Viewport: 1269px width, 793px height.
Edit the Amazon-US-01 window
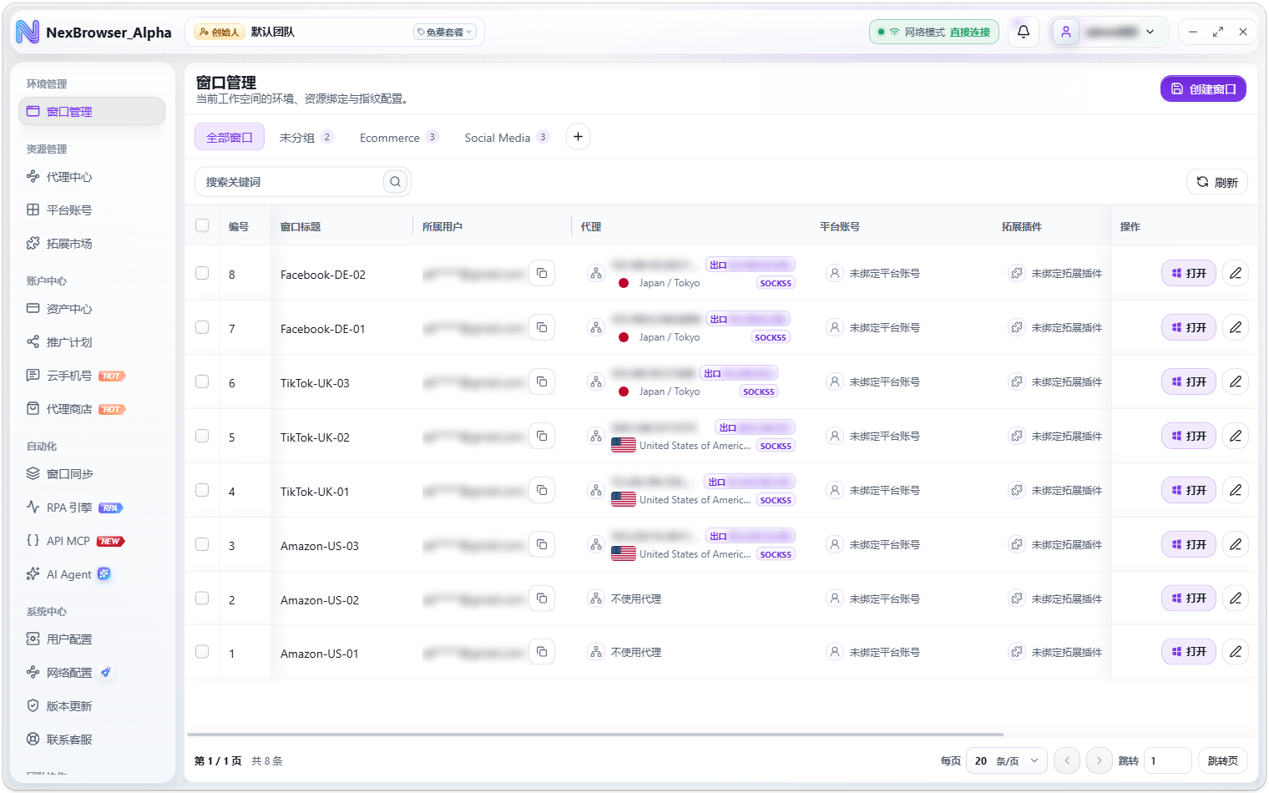(1236, 651)
